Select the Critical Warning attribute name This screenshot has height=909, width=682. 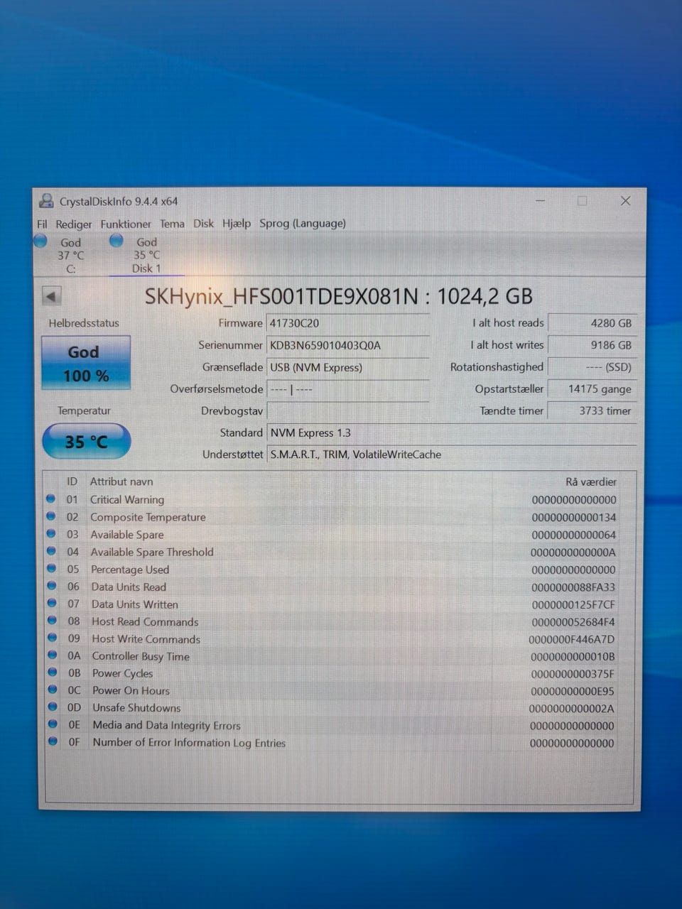pos(127,500)
